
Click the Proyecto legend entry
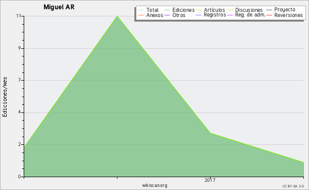281,10
